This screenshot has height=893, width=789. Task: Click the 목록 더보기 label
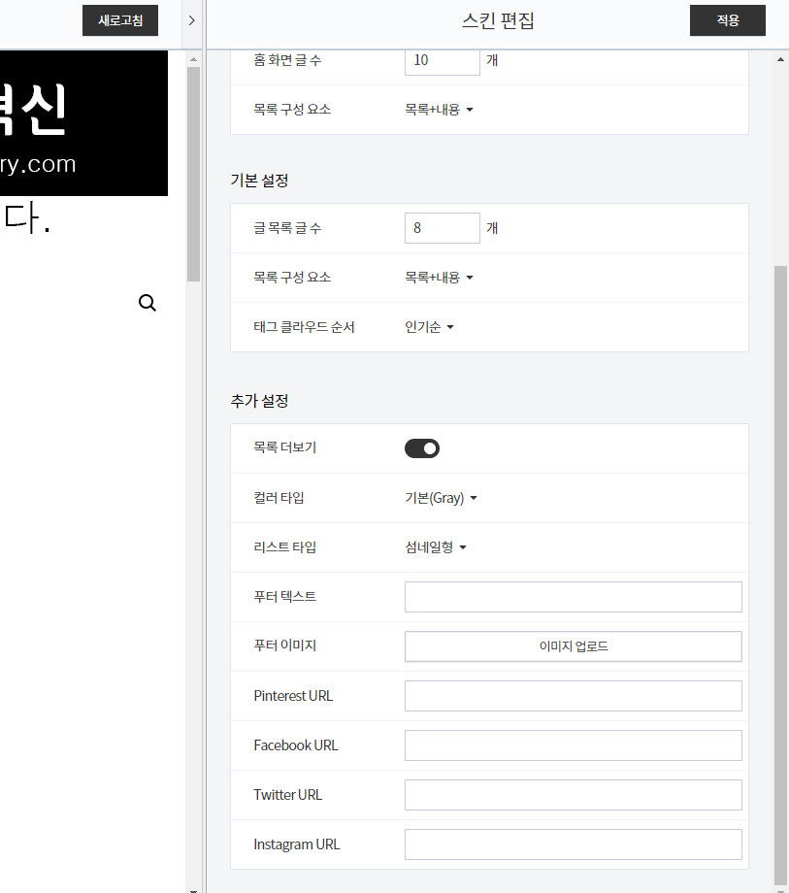point(284,447)
